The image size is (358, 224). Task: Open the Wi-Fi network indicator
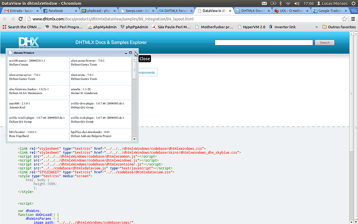click(288, 3)
